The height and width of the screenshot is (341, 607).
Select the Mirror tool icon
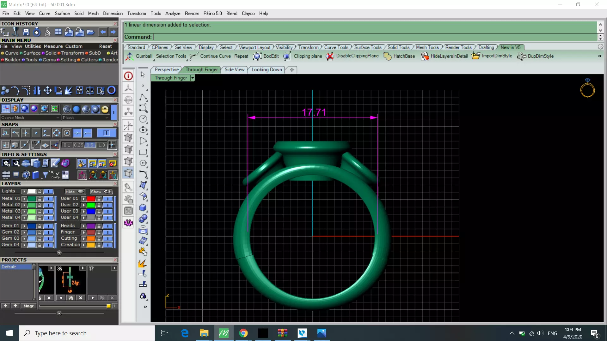coord(37,91)
